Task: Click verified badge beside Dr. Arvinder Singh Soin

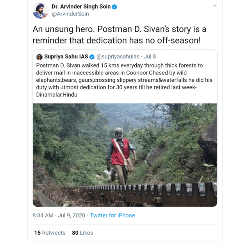Action: [115, 7]
